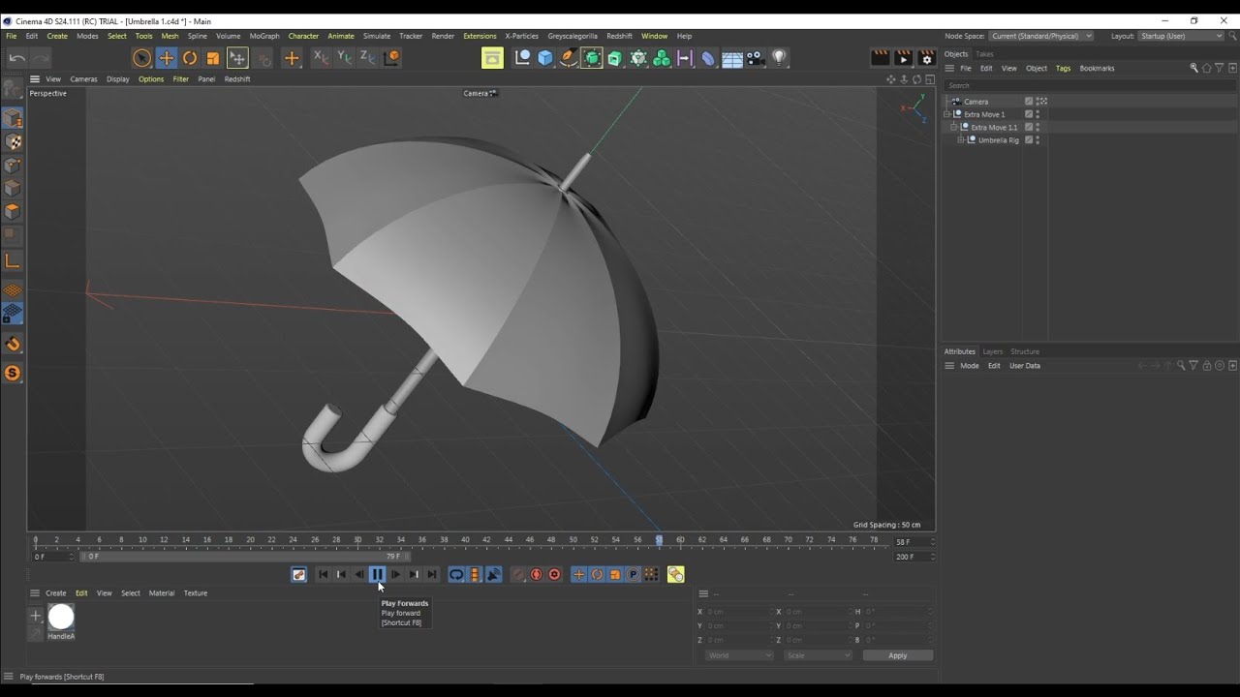The height and width of the screenshot is (697, 1240).
Task: Click the preview range bar ending at 79 F
Action: tap(244, 557)
